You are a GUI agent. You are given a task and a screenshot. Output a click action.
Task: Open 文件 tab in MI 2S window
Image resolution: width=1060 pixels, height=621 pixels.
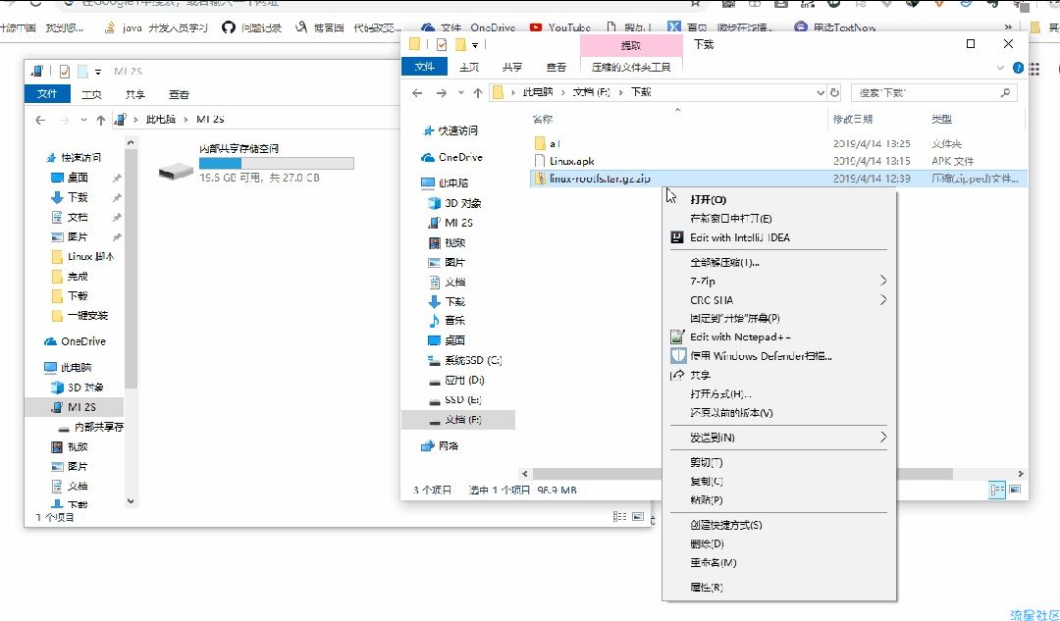point(47,93)
